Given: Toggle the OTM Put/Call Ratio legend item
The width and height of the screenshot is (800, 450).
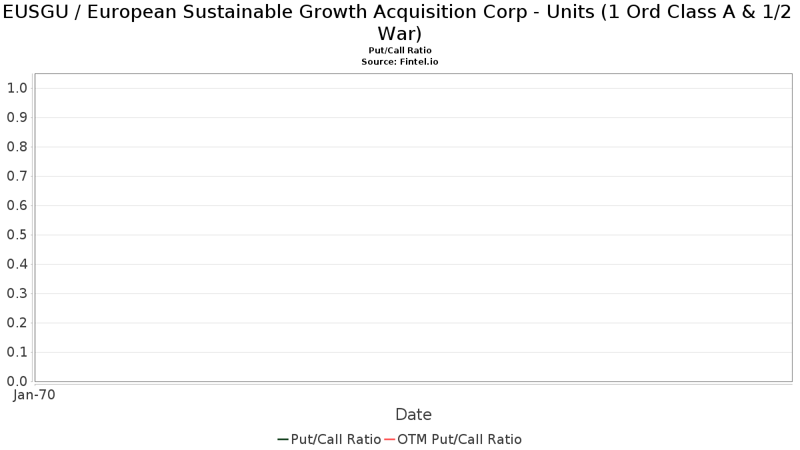Looking at the screenshot, I should click(453, 439).
